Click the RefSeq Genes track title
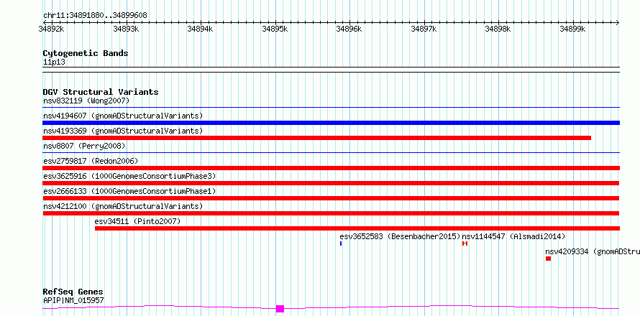 coord(73,292)
